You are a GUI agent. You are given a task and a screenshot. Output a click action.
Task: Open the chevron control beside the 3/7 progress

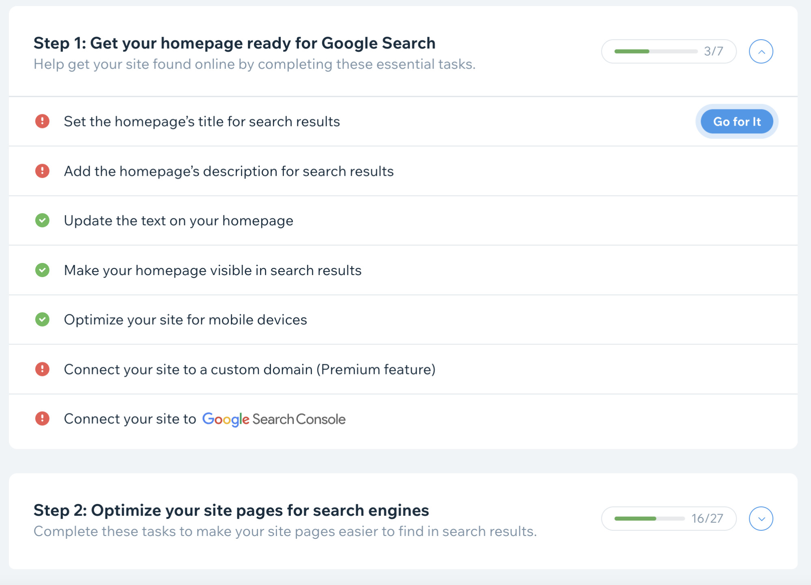[761, 51]
